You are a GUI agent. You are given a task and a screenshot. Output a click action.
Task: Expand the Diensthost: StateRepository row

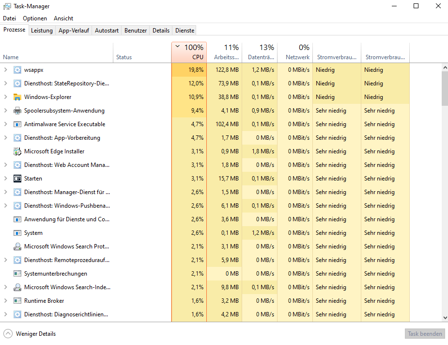pyautogui.click(x=5, y=83)
